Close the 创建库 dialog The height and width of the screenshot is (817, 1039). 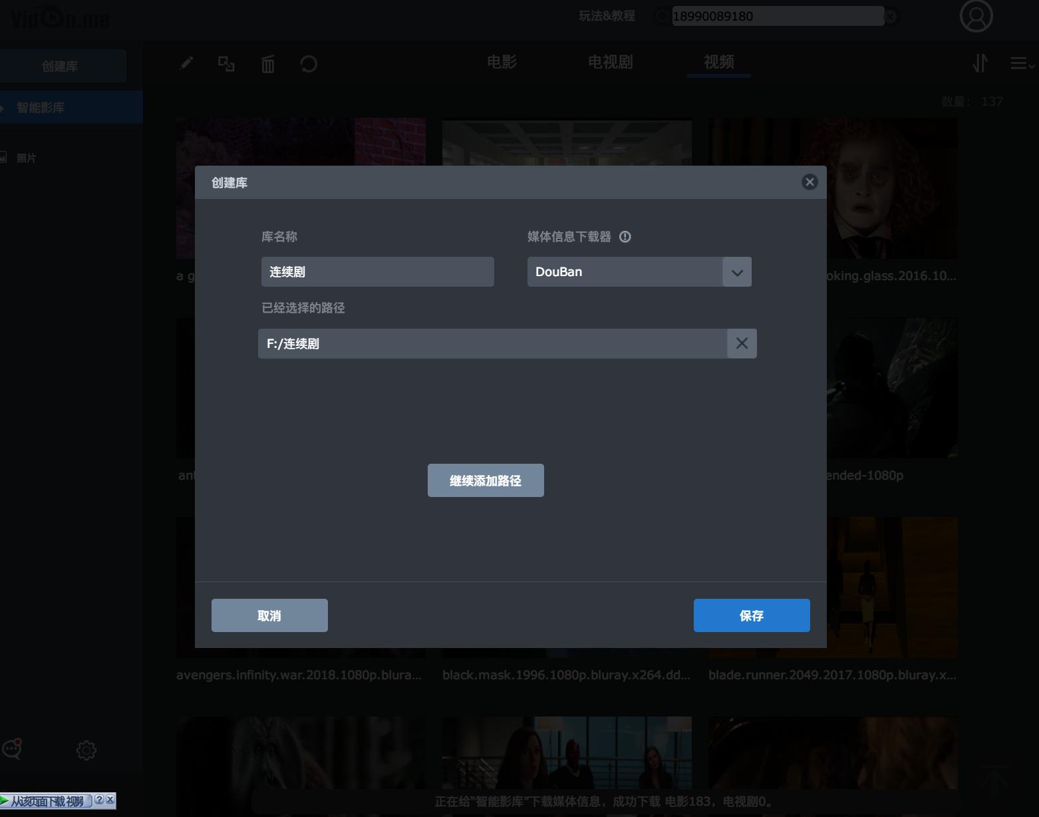(810, 182)
